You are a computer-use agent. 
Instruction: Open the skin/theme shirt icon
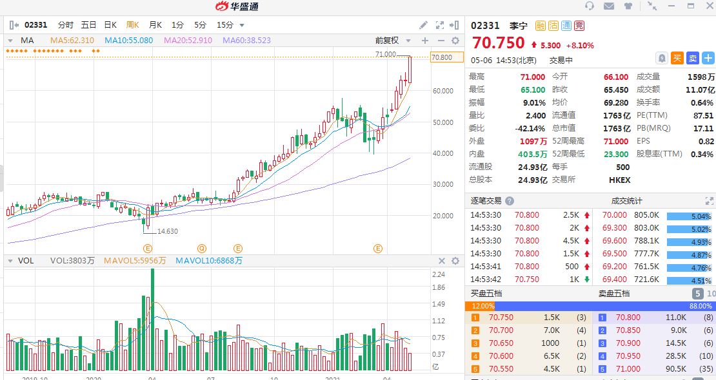point(628,6)
